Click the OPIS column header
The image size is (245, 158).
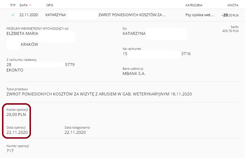[50, 5]
